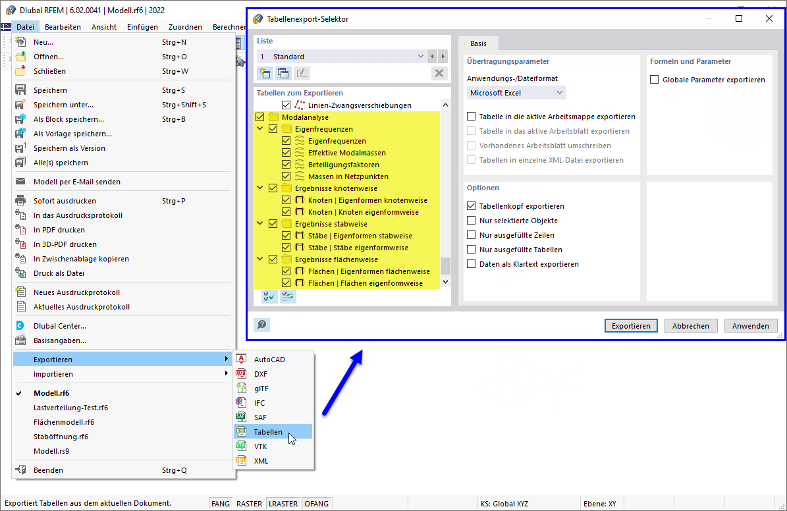Screen dimensions: 787x511
Task: Click the invert table selection icon
Action: pyautogui.click(x=288, y=297)
